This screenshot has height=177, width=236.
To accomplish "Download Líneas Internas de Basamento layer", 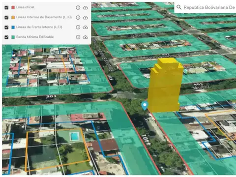I will click(86, 18).
